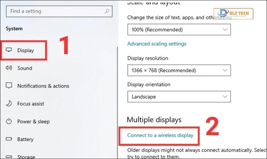Click the Battery icon in sidebar

[x=9, y=139]
